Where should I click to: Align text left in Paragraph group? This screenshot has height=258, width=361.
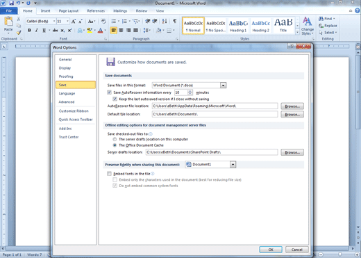coord(113,31)
